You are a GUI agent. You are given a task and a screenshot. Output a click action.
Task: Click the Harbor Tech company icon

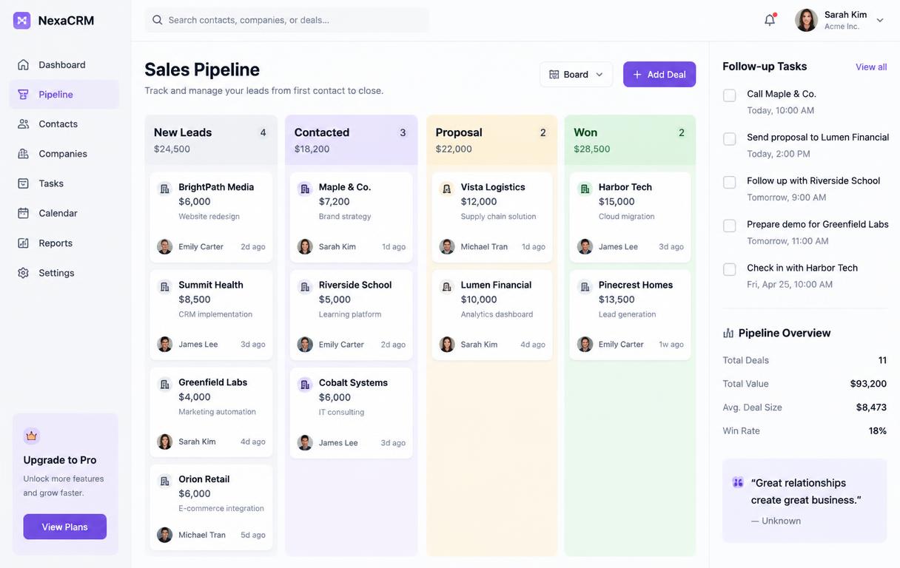[x=585, y=189]
